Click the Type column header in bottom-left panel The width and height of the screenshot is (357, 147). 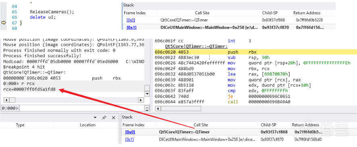(20, 125)
